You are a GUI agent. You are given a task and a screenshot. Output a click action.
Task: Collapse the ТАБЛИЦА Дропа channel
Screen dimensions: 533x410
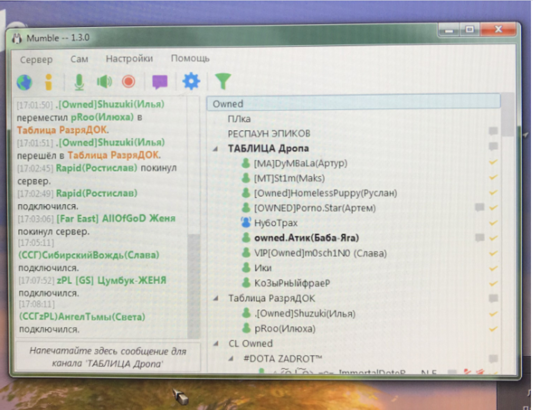click(x=216, y=149)
